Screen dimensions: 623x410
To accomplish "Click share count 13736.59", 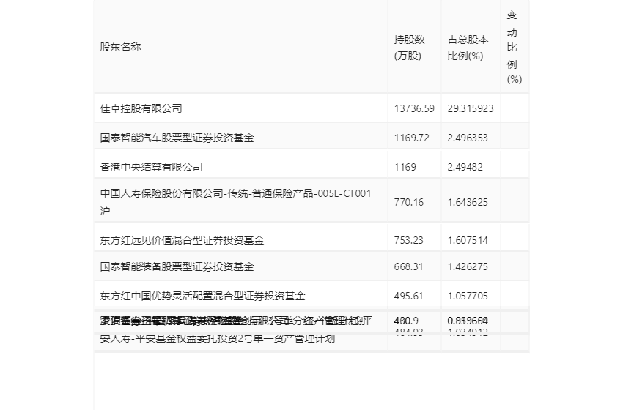I will [x=414, y=108].
